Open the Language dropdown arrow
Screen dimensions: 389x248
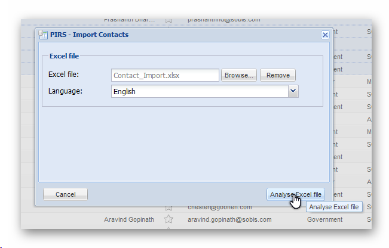tap(293, 91)
